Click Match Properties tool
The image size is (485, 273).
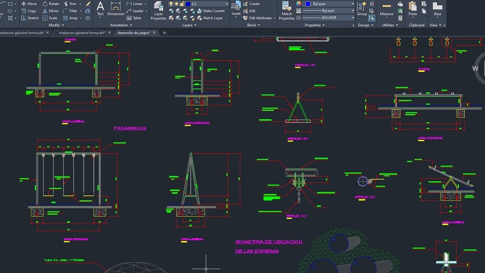coord(286,10)
